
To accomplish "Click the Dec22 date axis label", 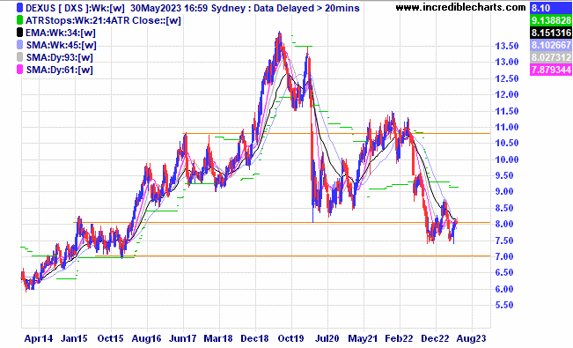I will tap(435, 338).
